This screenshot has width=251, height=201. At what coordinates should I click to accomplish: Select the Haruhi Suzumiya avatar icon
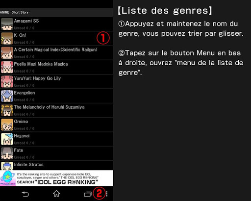pos(7,110)
